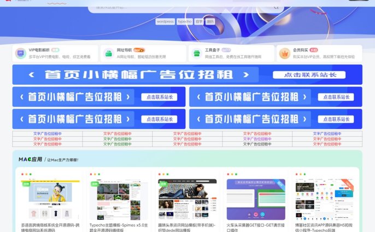Open the 趣味头条 news template thumbnail

(x=187, y=199)
